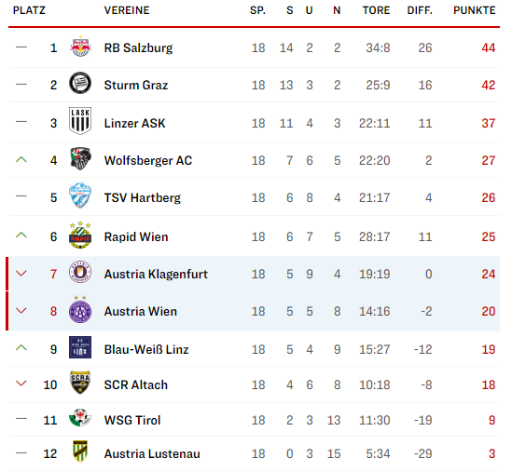512x472 pixels.
Task: Click the WSG Tirol crest
Action: coord(80,418)
